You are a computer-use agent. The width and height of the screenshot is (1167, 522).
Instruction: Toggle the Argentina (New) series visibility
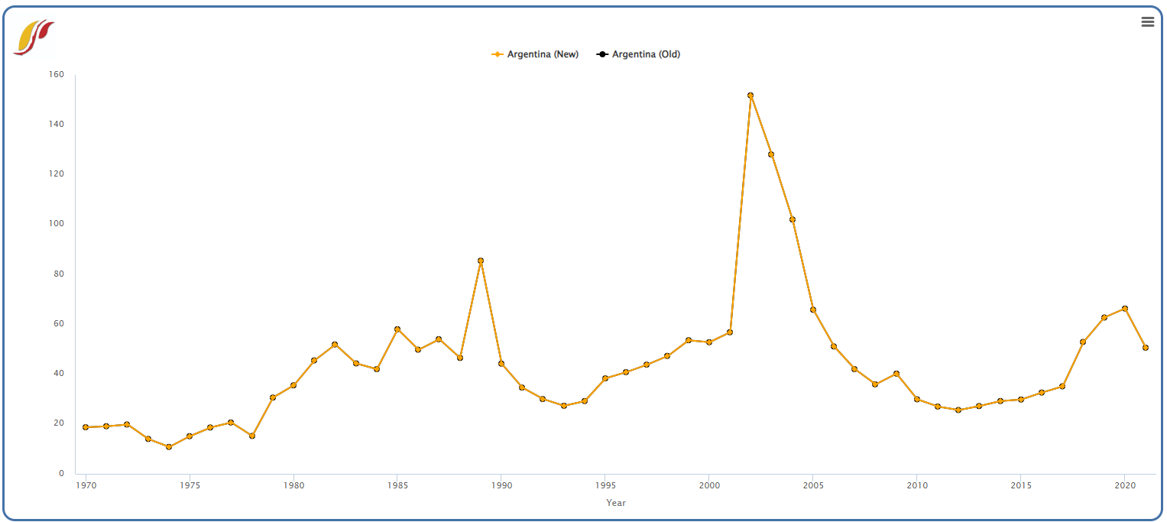tap(543, 53)
